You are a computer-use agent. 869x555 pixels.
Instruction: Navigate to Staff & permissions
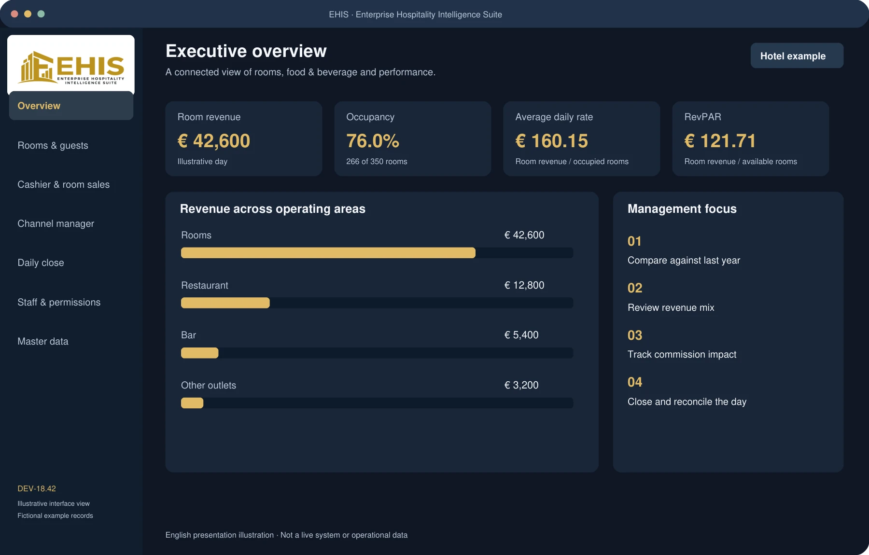59,302
